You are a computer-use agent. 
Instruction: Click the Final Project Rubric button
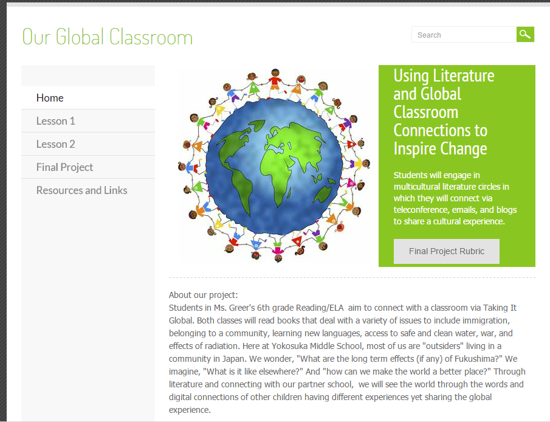pos(446,251)
